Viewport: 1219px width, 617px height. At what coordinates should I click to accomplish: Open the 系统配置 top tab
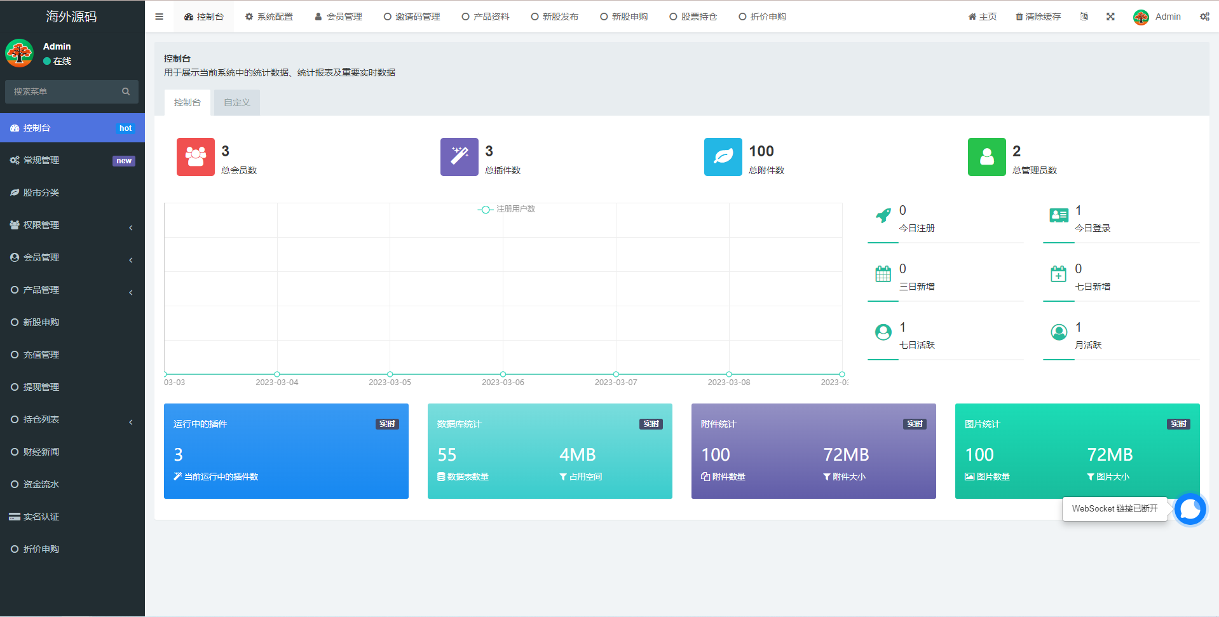point(269,17)
